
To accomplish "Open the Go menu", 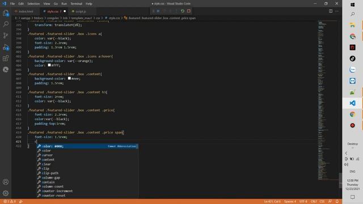I will click(x=56, y=4).
